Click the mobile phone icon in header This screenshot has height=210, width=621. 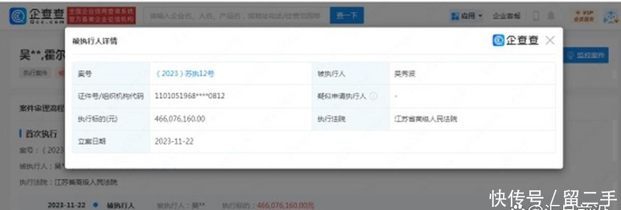tap(536, 16)
